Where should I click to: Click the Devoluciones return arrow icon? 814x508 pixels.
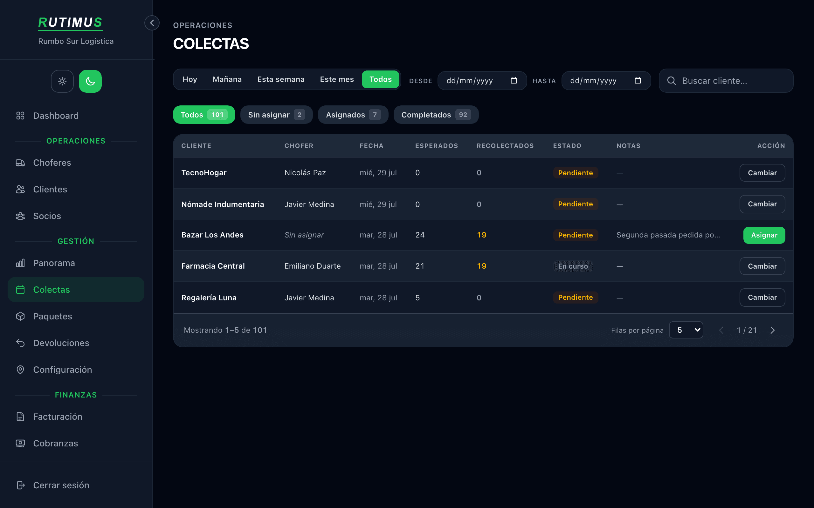20,343
